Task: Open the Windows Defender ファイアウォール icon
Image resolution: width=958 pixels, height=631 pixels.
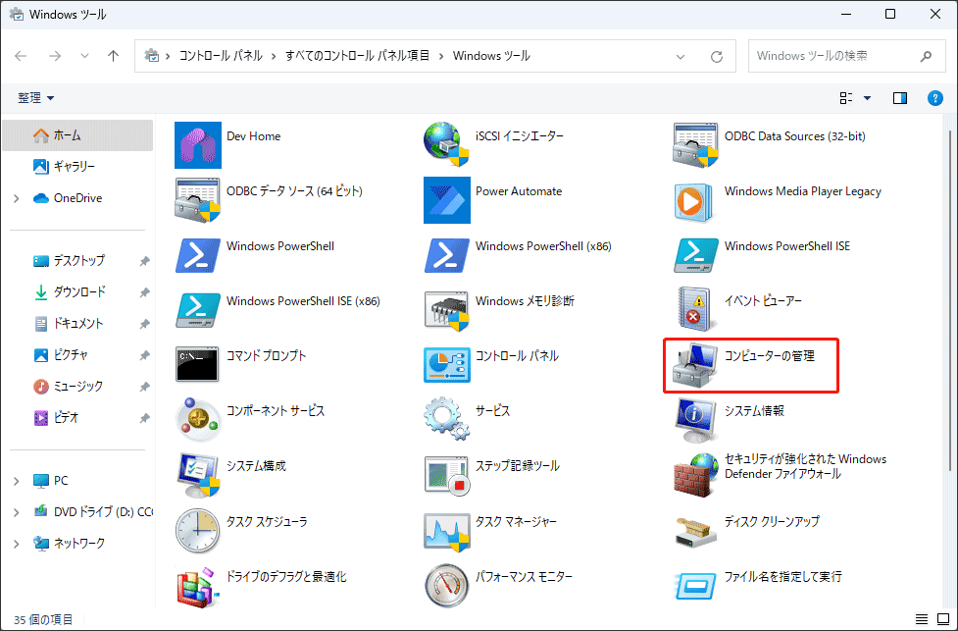Action: tap(695, 475)
